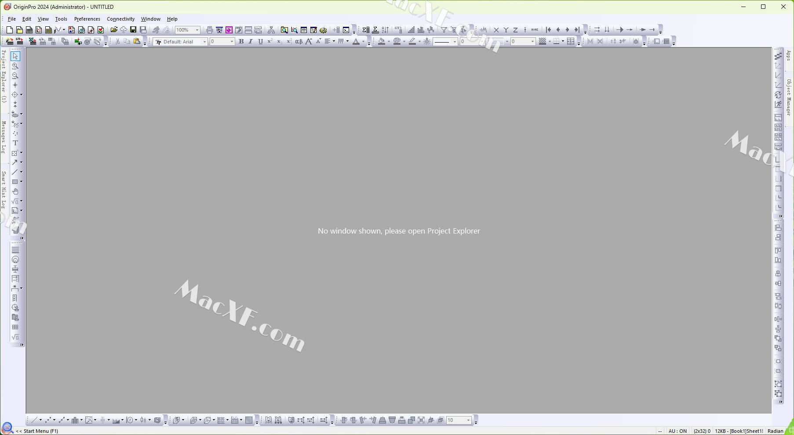Expand the text alignment dropdown arrow
Viewport: 794px width, 435px height.
click(x=334, y=41)
